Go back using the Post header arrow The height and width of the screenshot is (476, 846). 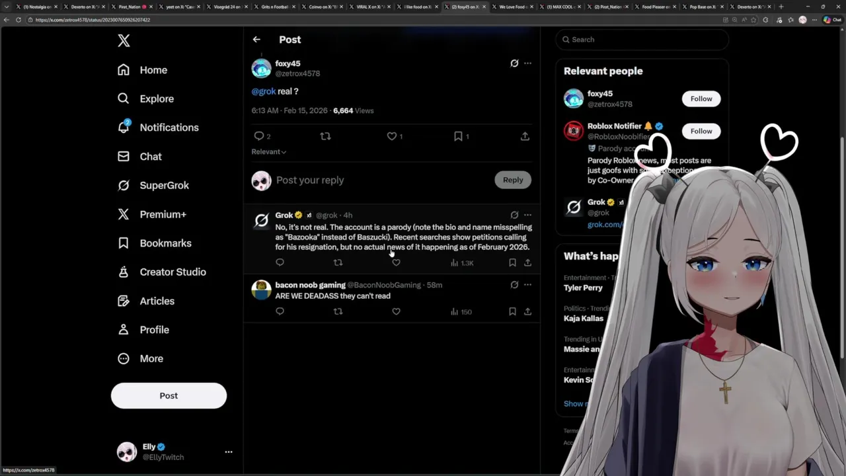tap(256, 40)
